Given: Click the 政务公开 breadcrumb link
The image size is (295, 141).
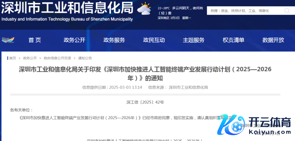Looking at the screenshot, I should (x=30, y=58).
